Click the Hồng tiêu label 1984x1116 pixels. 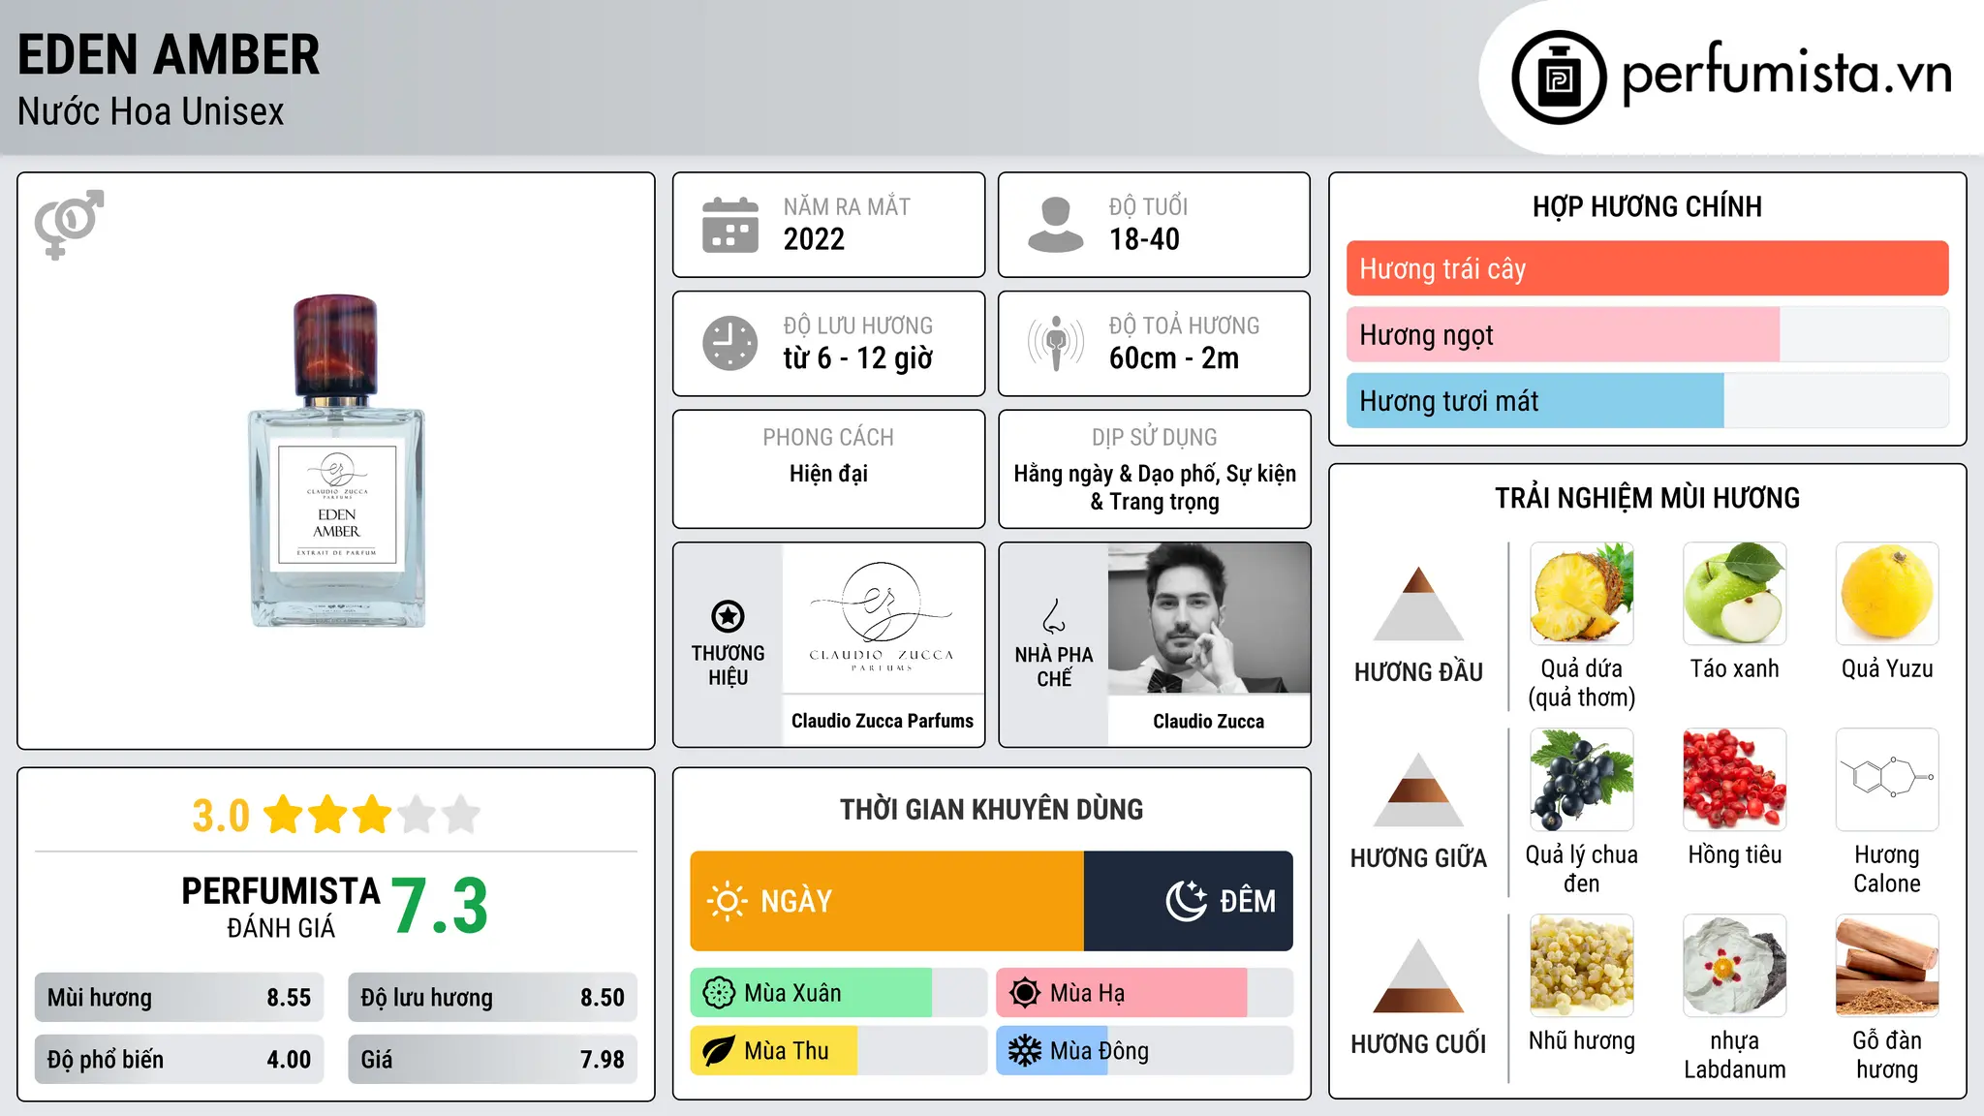1735,854
